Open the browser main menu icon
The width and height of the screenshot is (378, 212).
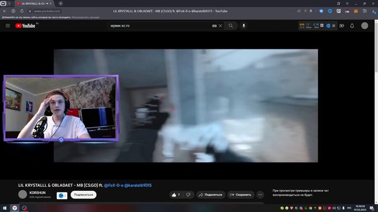point(347,4)
